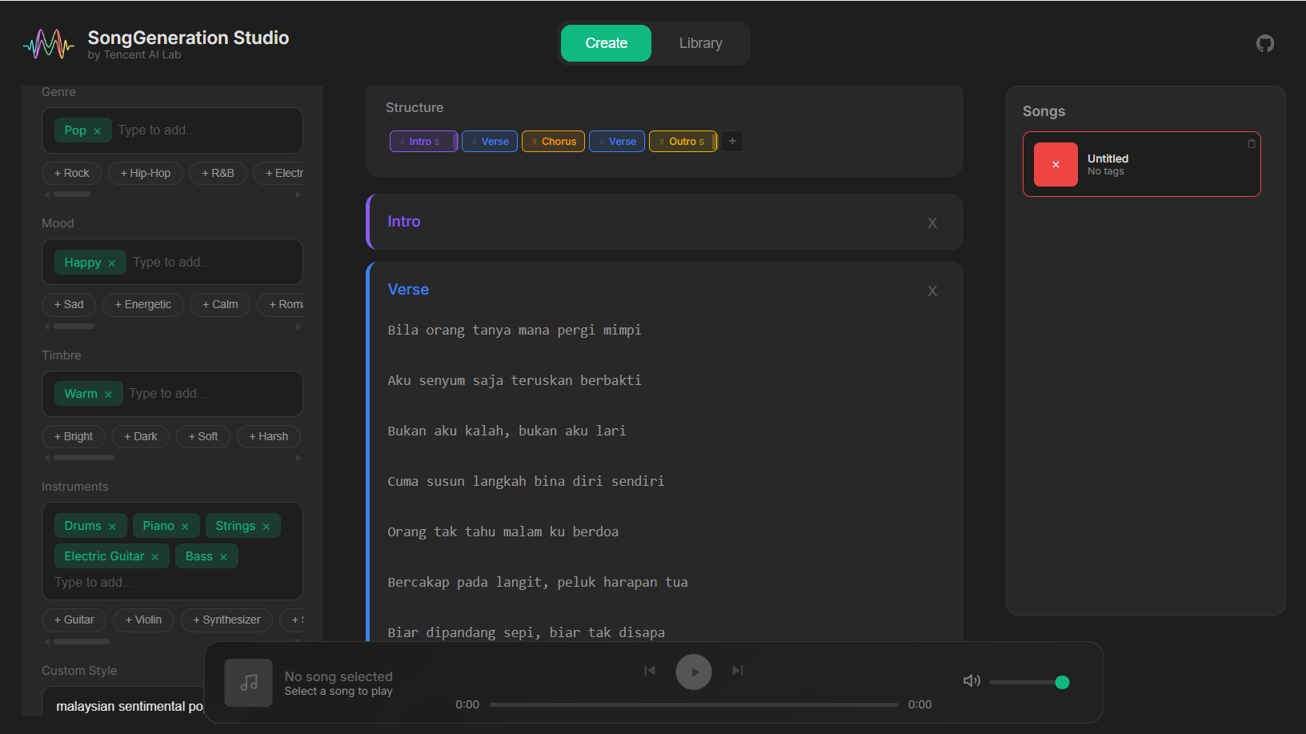
Task: Select the Intro chip in Structure
Action: tap(423, 142)
